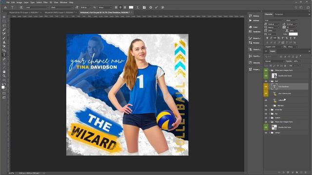Open the Layer menu
Image resolution: width=312 pixels, height=175 pixels.
pos(26,2)
